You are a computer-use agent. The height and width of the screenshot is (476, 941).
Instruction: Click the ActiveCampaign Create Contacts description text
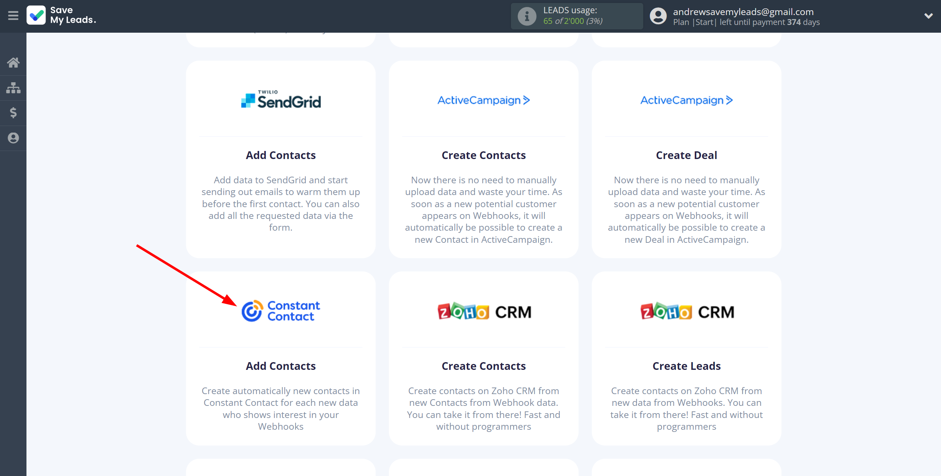(484, 210)
